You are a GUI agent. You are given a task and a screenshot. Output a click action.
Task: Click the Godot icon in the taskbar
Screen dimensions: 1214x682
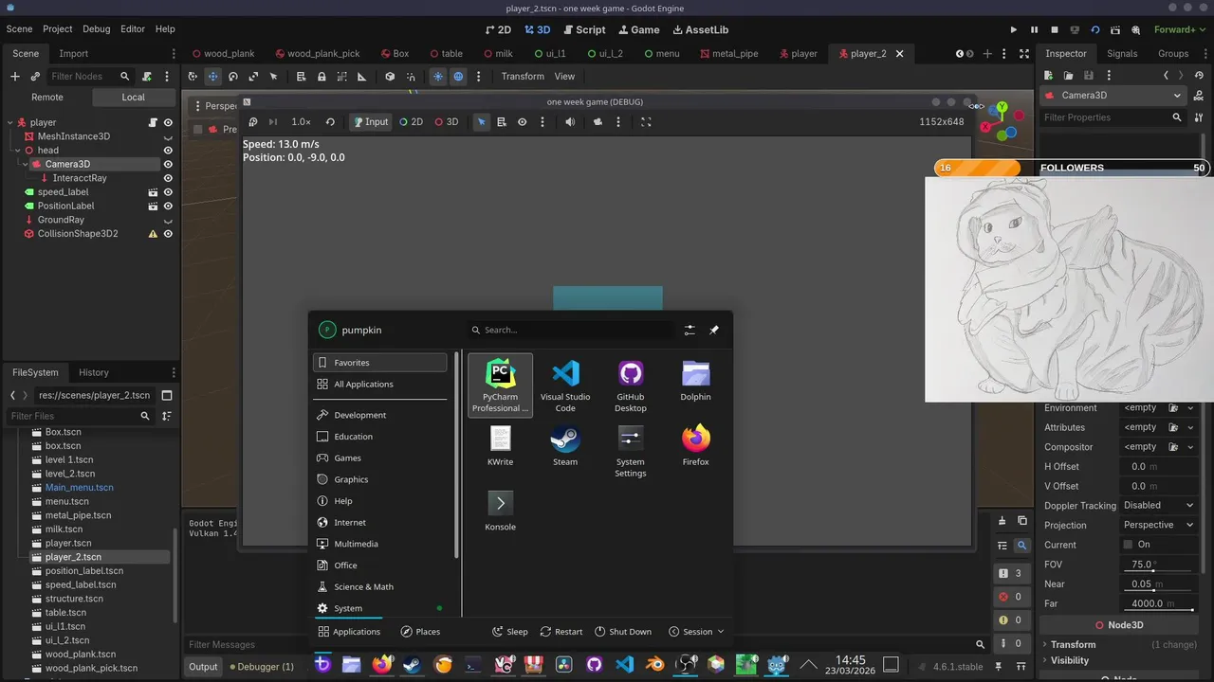[x=778, y=665]
